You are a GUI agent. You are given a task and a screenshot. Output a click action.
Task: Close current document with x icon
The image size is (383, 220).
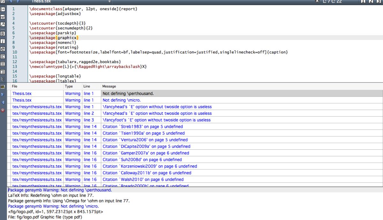[317, 1]
